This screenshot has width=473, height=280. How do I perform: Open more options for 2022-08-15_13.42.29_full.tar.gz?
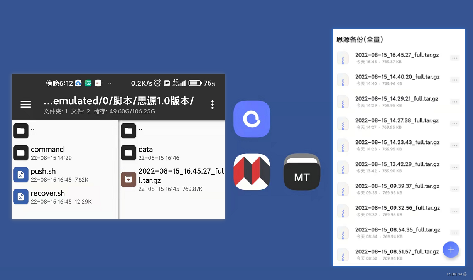pyautogui.click(x=454, y=167)
